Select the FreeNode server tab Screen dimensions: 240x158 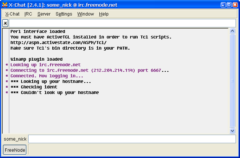15,150
